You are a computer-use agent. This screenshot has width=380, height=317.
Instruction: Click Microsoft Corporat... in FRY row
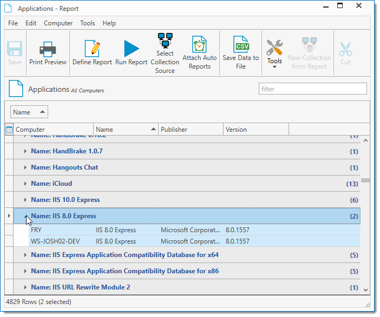190,230
